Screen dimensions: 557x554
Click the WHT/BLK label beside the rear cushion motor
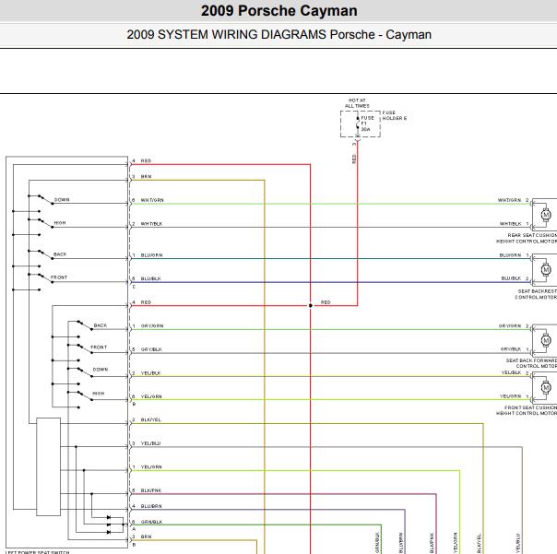point(511,224)
